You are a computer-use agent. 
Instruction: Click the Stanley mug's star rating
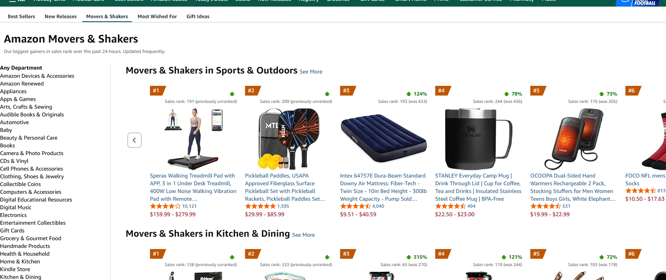[450, 207]
